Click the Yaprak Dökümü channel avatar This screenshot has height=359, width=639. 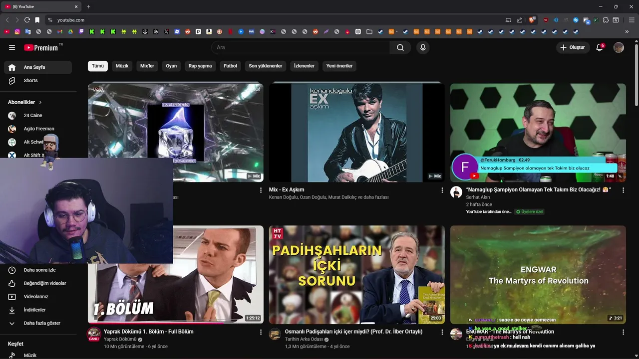94,334
